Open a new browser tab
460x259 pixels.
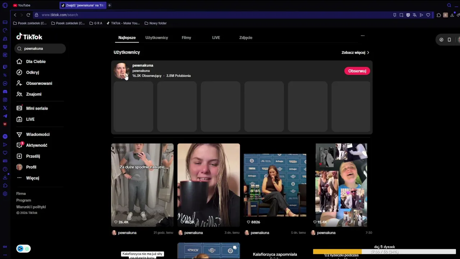(x=109, y=5)
